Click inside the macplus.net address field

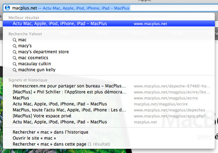click(x=111, y=8)
